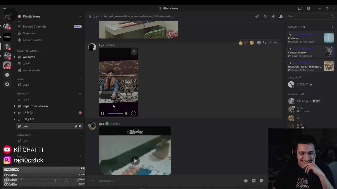Open the welcome channel
The height and width of the screenshot is (189, 337).
(49, 57)
